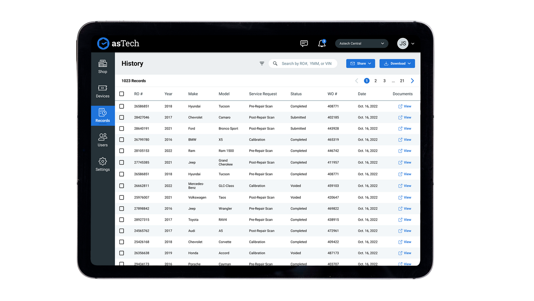The width and height of the screenshot is (534, 301).
Task: Check the row for RO 28427046
Action: [x=122, y=117]
